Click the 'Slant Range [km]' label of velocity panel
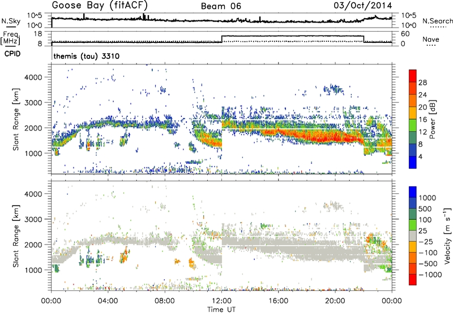 coord(16,236)
